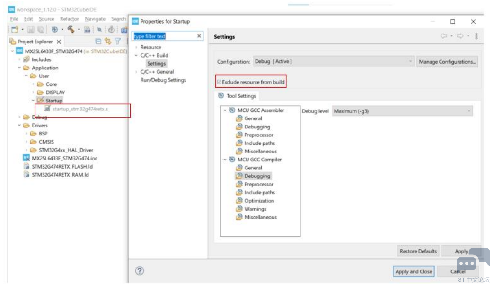Viewport: 494px width, 287px height.
Task: Expand the BSP folder
Action: click(26, 134)
